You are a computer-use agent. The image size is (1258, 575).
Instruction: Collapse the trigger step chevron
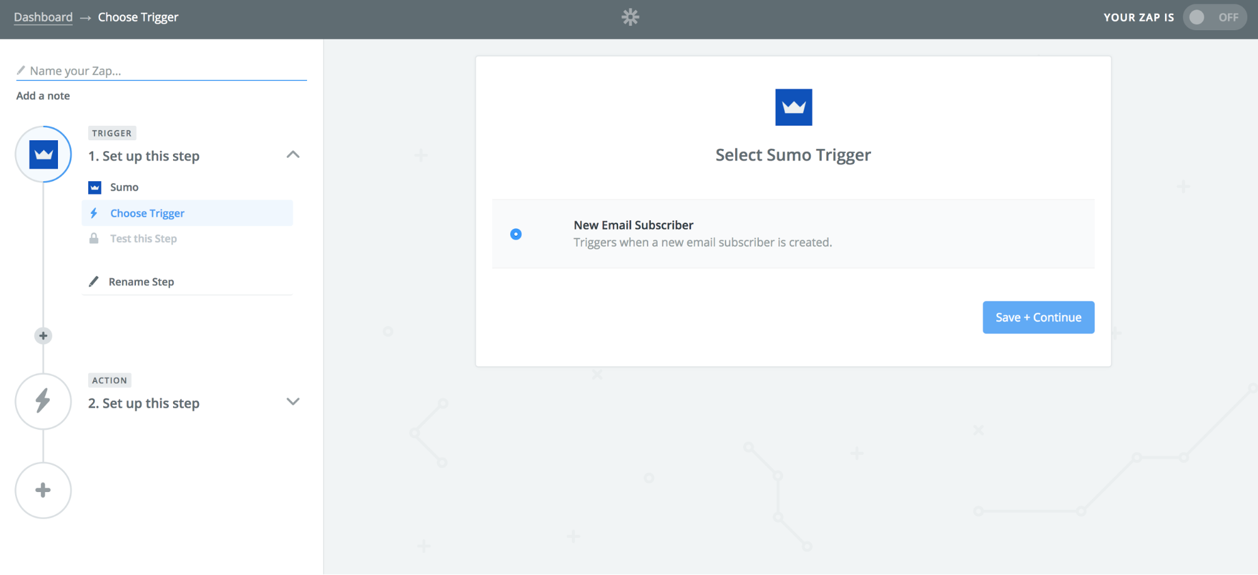click(293, 155)
